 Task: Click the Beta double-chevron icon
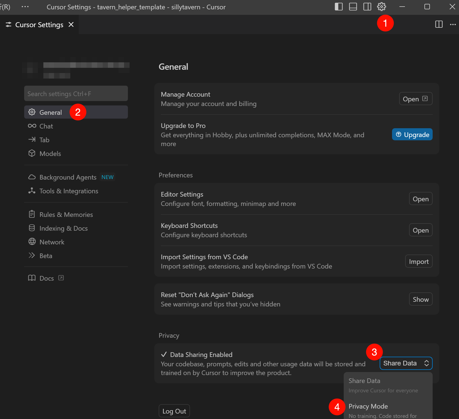click(x=32, y=255)
